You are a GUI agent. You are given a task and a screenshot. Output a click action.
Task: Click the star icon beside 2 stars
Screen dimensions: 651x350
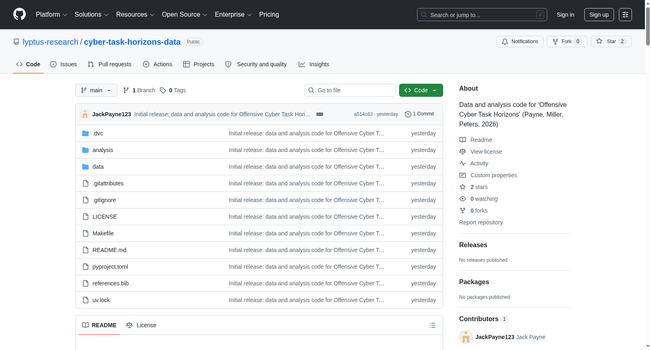(463, 187)
